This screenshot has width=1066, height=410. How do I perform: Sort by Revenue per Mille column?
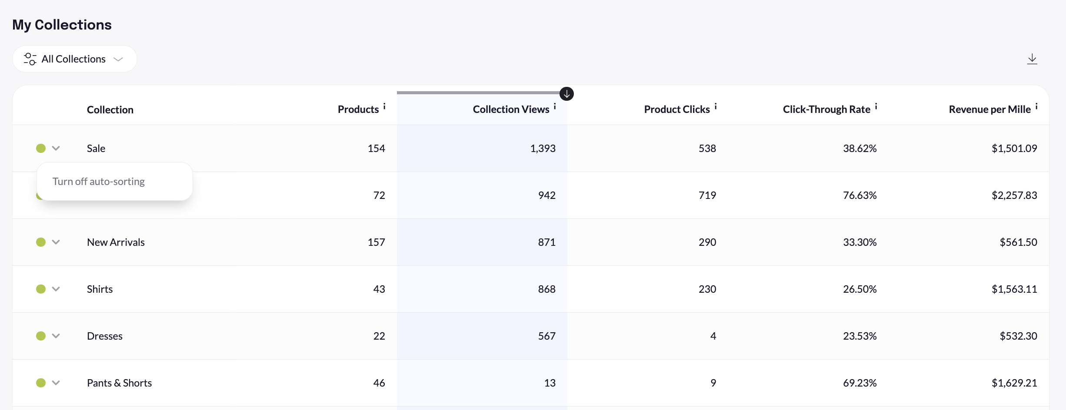[x=989, y=109]
